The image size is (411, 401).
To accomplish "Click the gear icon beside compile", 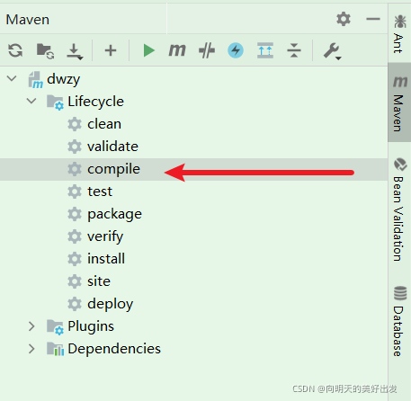I will click(75, 169).
